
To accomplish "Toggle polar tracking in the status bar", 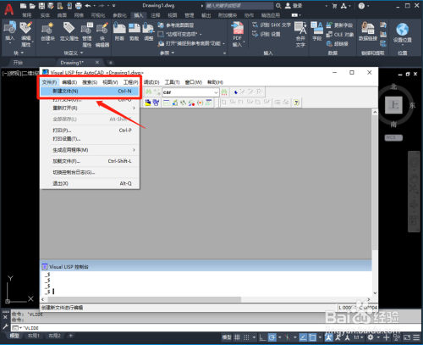I will click(x=272, y=337).
